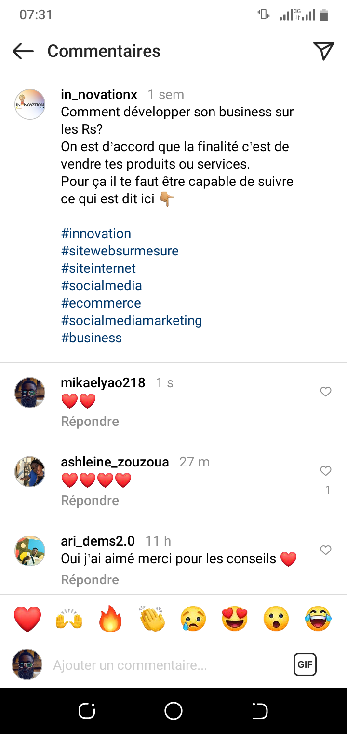
Task: Open the #sitewebsurmesure hashtag
Action: pyautogui.click(x=120, y=251)
